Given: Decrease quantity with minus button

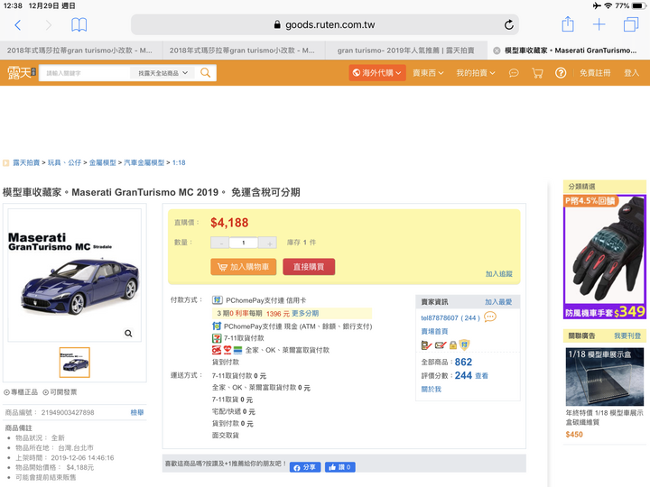Looking at the screenshot, I should (220, 243).
